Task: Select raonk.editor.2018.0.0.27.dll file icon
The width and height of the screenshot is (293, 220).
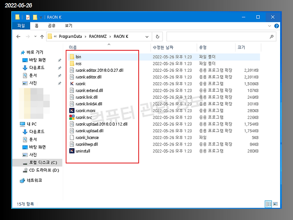Action: click(72, 70)
